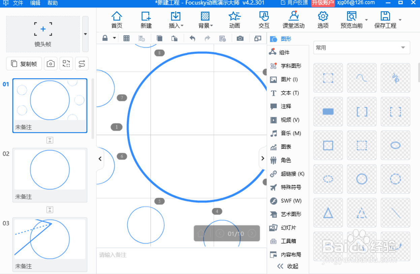The height and width of the screenshot is (274, 420).
Task: Click the frame-fit icon beside the camera
Action: 66,64
